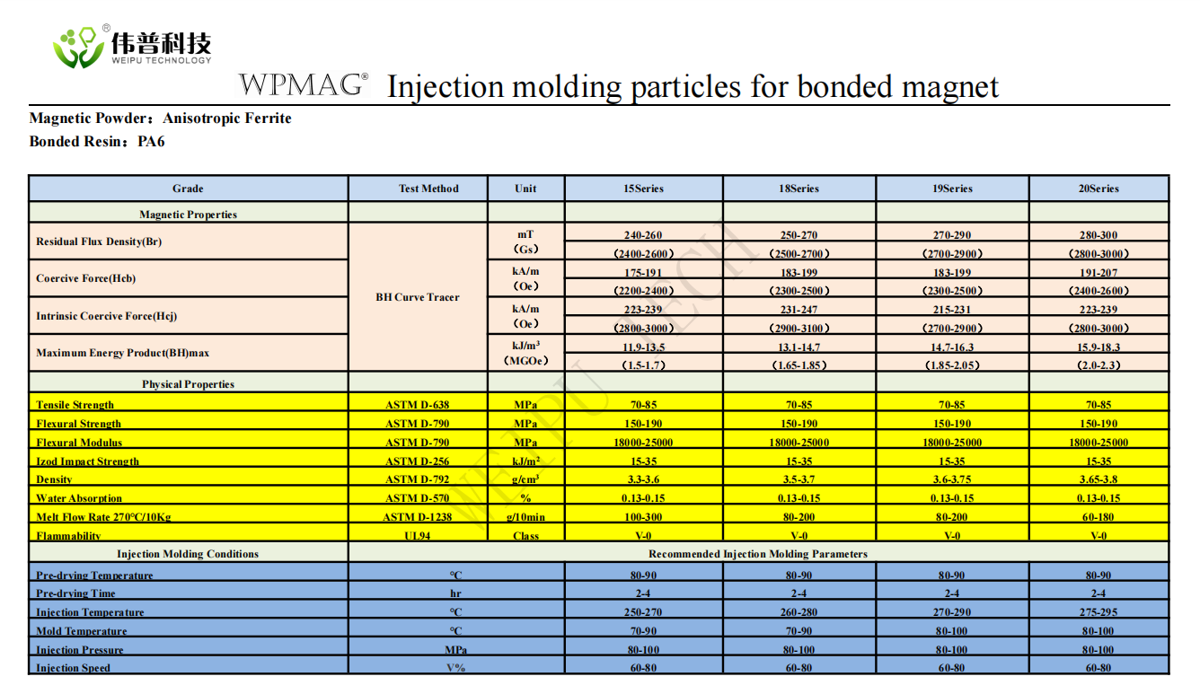
Task: Select the Unit column header
Action: coord(525,189)
